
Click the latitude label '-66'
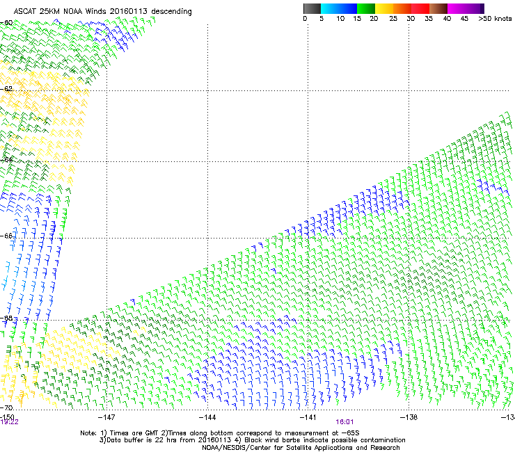6,236
